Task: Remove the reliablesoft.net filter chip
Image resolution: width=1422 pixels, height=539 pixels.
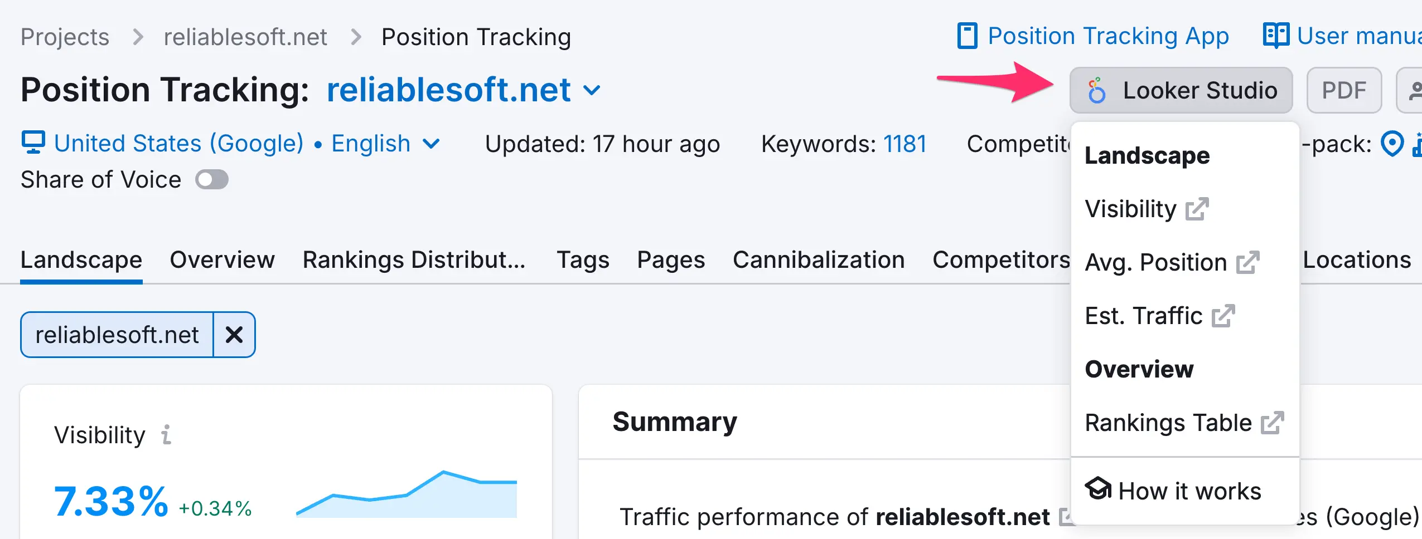Action: click(234, 335)
